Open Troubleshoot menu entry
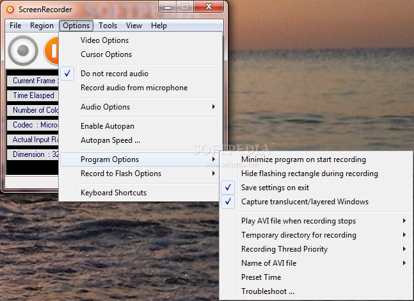The height and width of the screenshot is (301, 414). point(316,291)
